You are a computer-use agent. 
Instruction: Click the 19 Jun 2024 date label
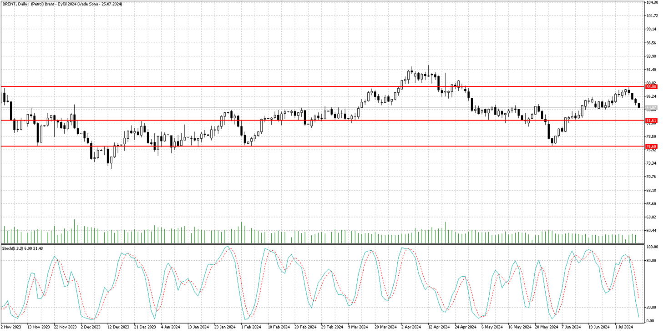click(x=599, y=327)
